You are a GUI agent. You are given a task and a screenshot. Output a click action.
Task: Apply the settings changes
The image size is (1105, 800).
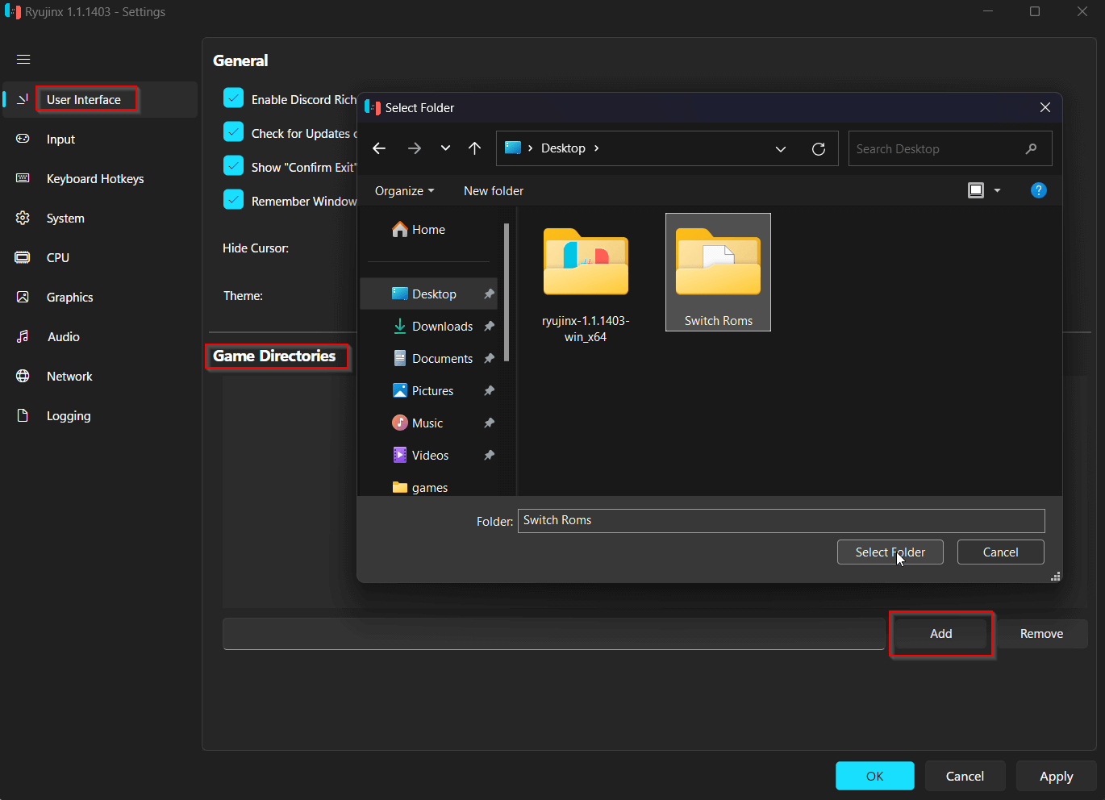(x=1057, y=777)
